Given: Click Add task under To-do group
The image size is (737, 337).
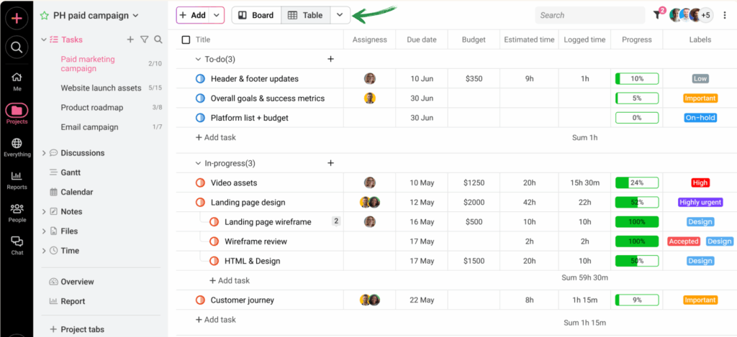Looking at the screenshot, I should coord(216,137).
